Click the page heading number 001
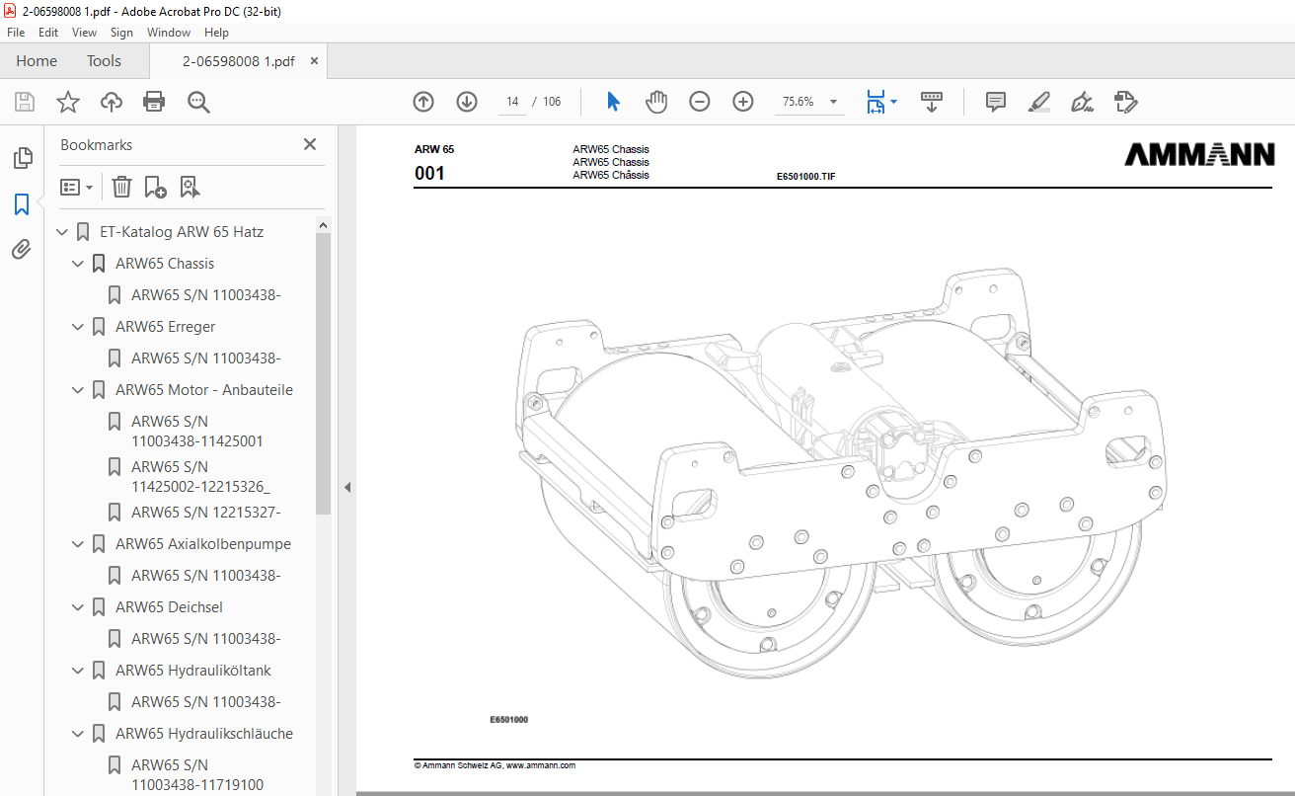This screenshot has width=1295, height=796. 429,174
